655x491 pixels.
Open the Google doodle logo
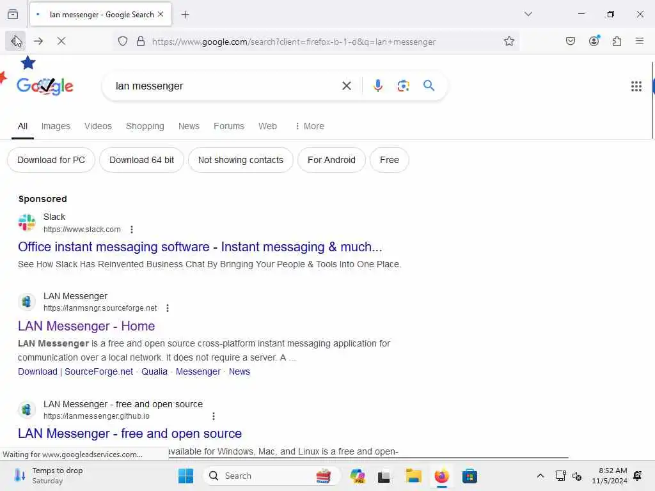45,86
